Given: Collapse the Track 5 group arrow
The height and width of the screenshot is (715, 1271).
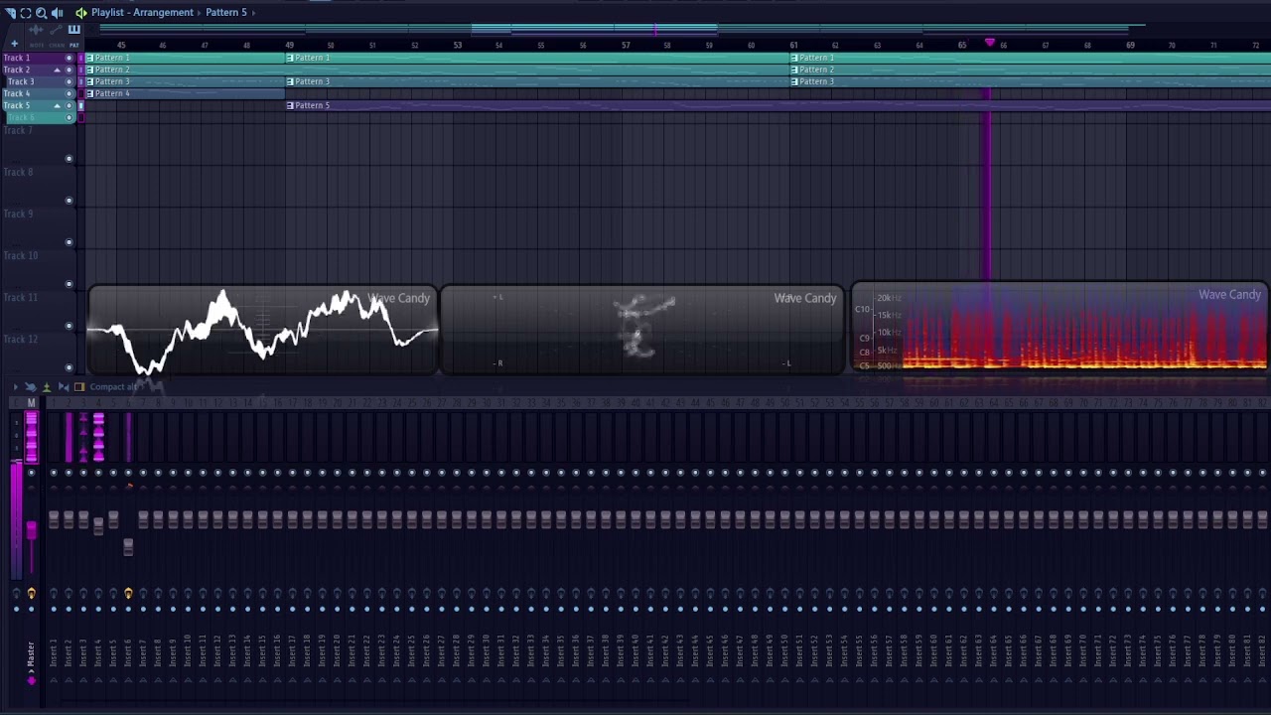Looking at the screenshot, I should coord(57,105).
